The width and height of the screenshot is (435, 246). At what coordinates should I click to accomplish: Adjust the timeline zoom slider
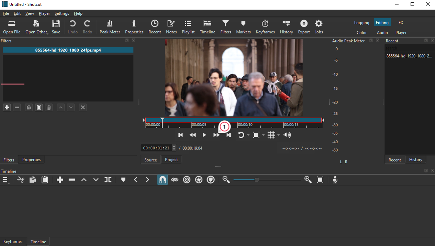(257, 179)
